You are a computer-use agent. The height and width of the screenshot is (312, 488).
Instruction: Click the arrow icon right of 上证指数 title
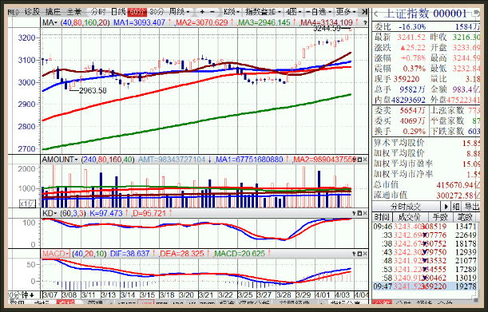pyautogui.click(x=475, y=14)
